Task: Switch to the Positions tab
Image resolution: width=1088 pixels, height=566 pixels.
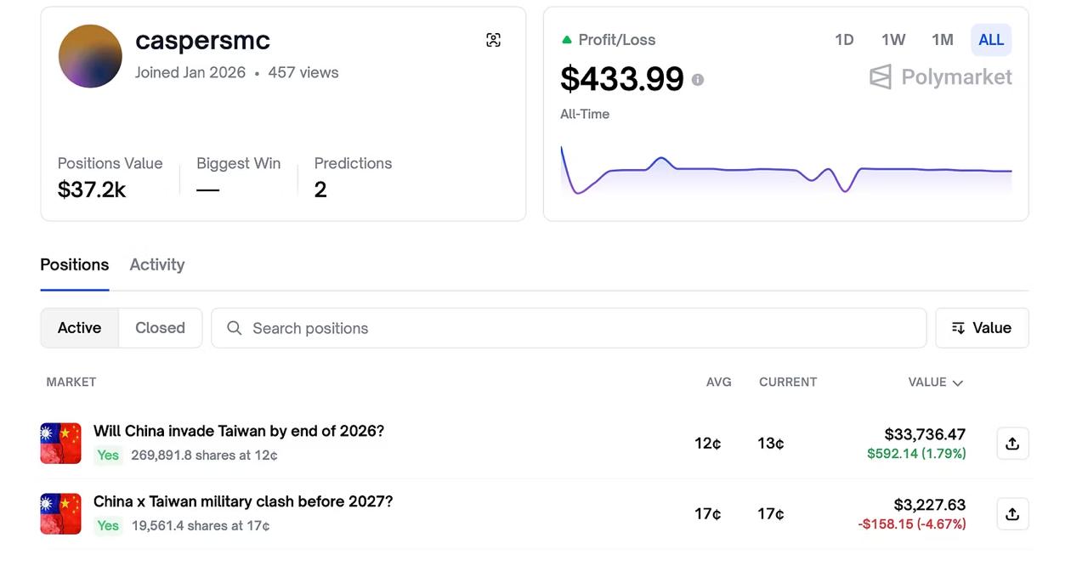Action: 75,264
